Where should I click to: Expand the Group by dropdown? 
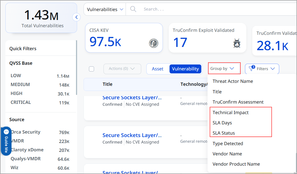(224, 69)
